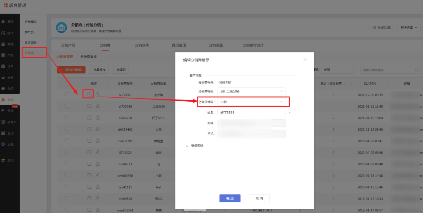This screenshot has width=423, height=213.
Task: Click the 邮箱 field in dialog
Action: pyautogui.click(x=251, y=123)
